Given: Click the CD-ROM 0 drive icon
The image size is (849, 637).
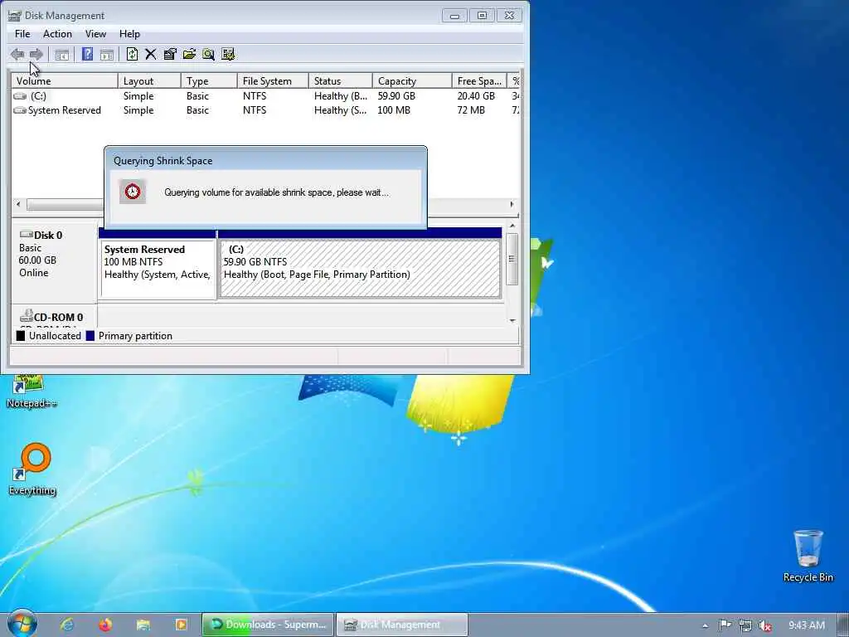Looking at the screenshot, I should (27, 315).
